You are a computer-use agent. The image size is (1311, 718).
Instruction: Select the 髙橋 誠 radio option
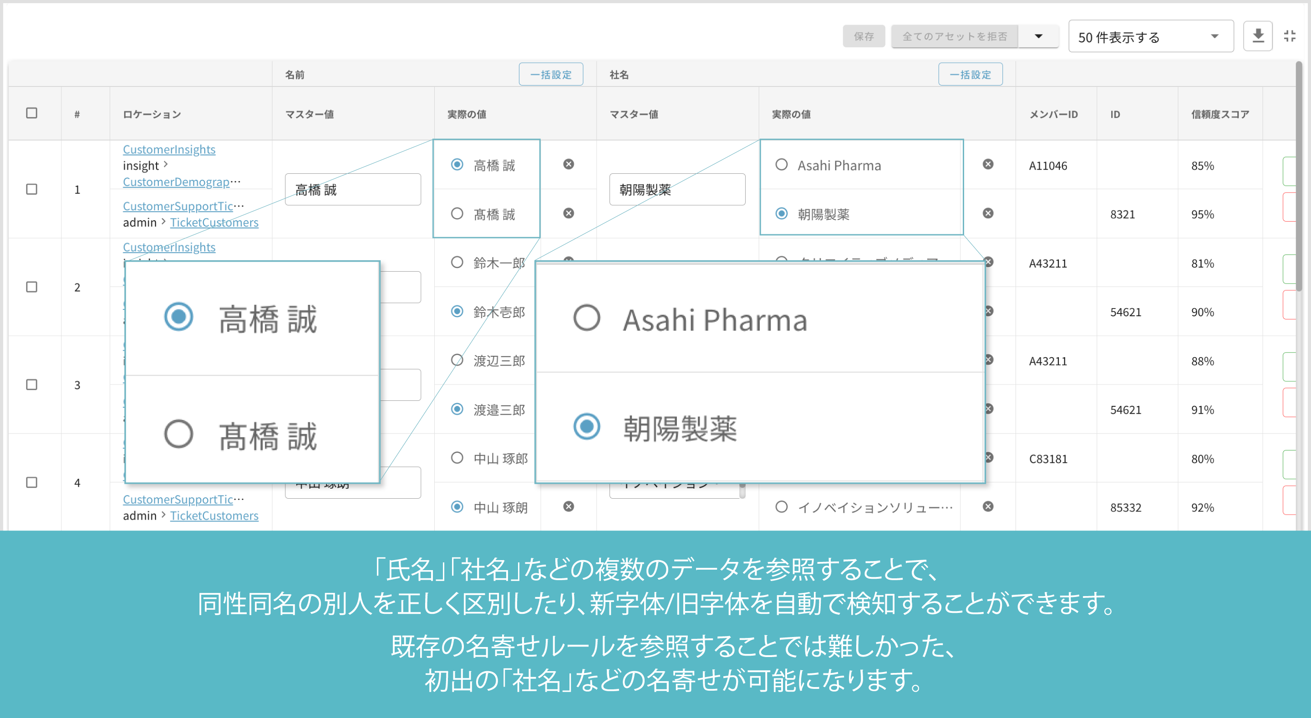[457, 214]
